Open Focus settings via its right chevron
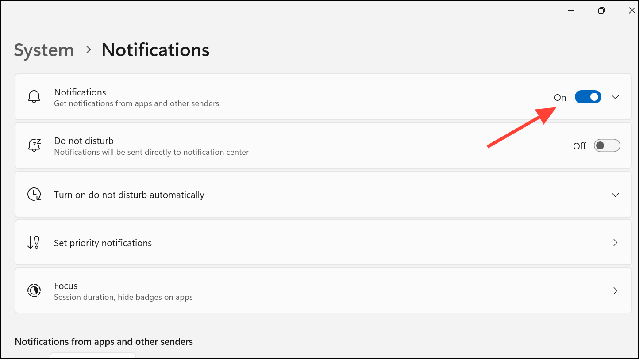 (615, 290)
